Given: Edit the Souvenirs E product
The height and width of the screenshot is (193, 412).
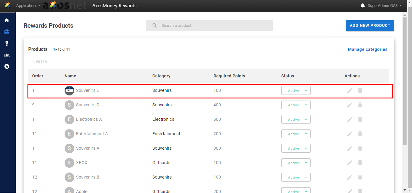Looking at the screenshot, I should point(350,91).
